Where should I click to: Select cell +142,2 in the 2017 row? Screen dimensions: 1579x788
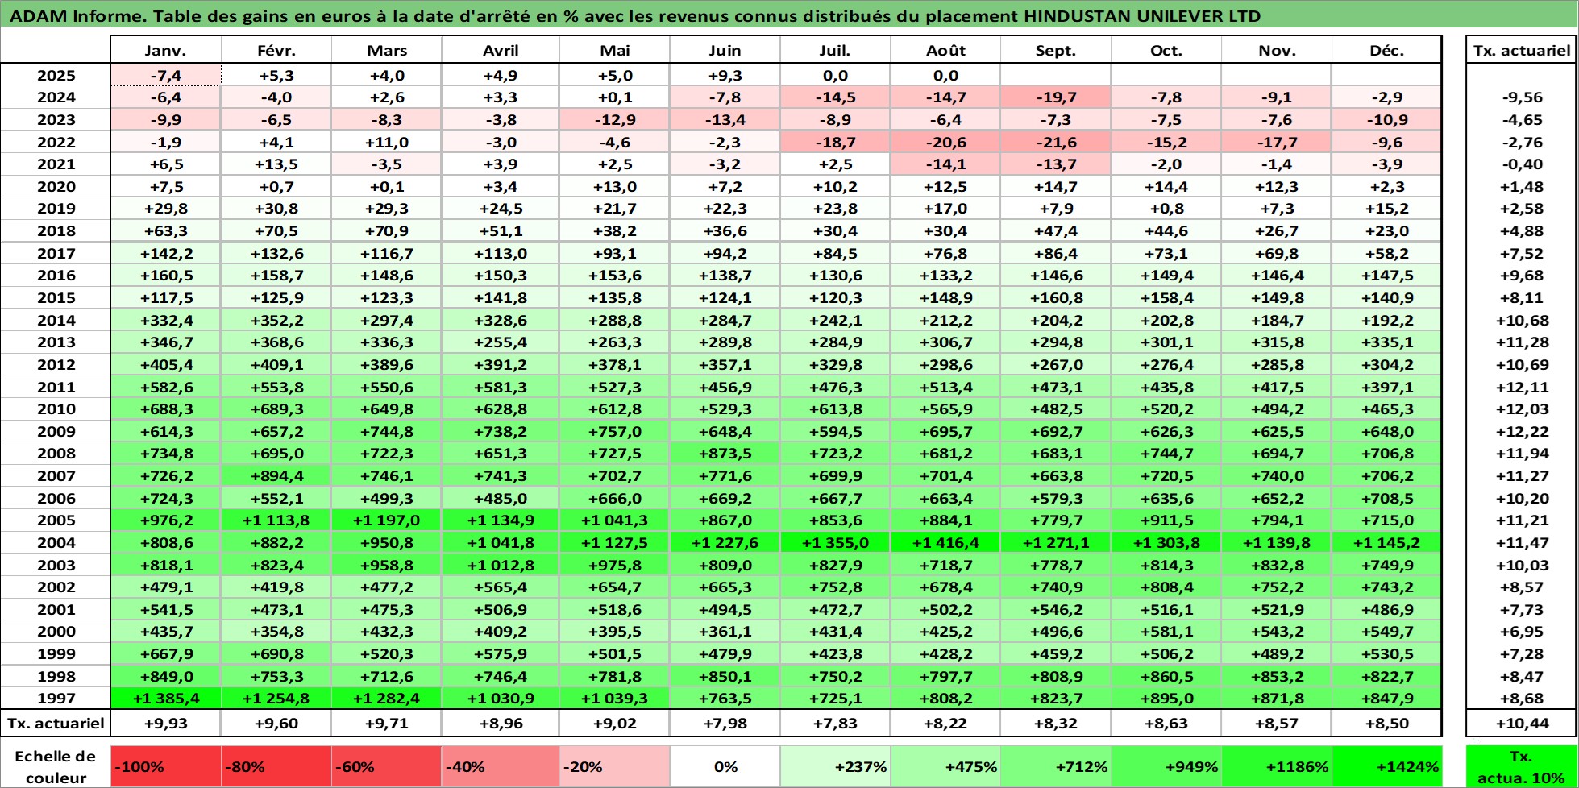coord(165,253)
